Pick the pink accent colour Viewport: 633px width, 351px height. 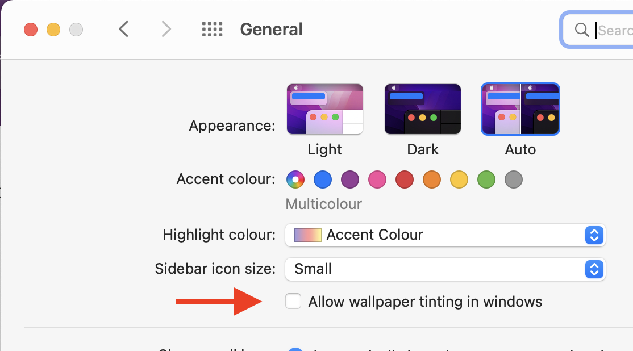[x=377, y=180]
